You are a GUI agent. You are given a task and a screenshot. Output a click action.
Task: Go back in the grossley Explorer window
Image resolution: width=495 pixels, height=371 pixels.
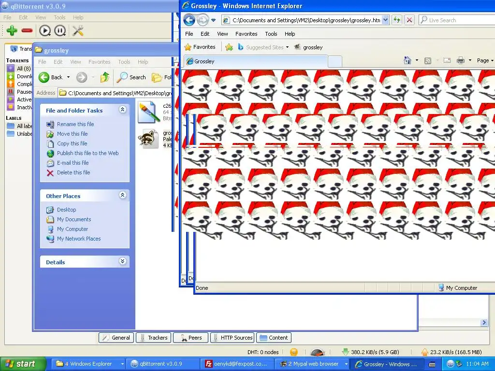click(51, 77)
